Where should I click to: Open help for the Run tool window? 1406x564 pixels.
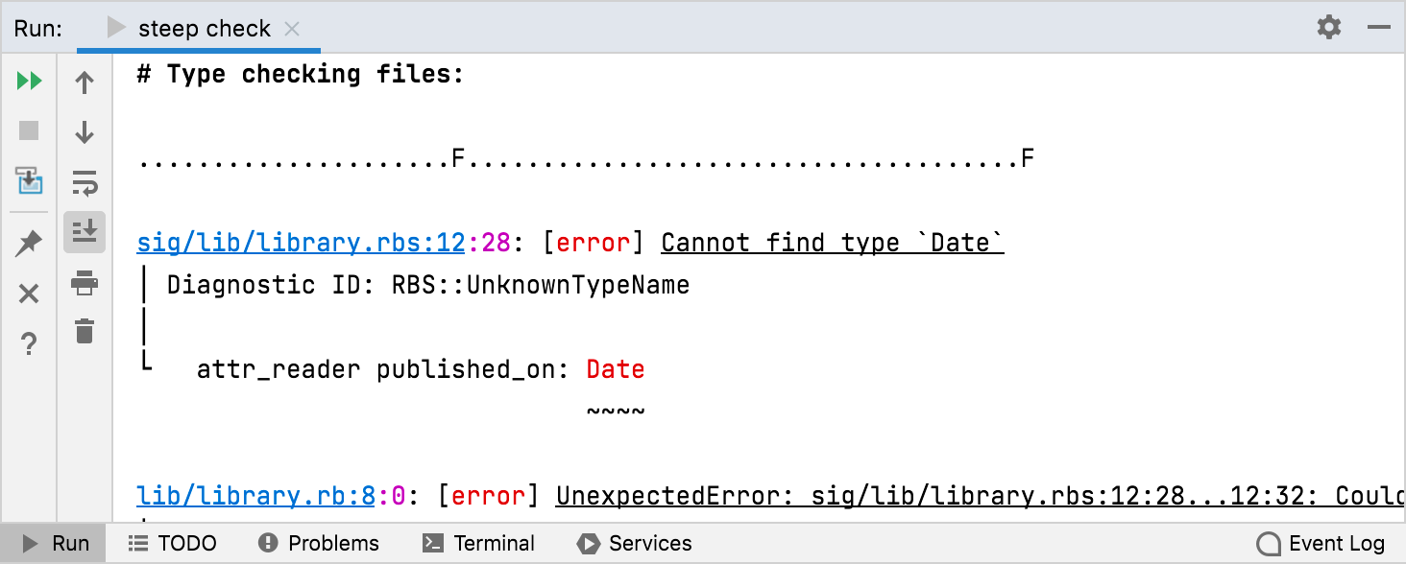pyautogui.click(x=29, y=342)
